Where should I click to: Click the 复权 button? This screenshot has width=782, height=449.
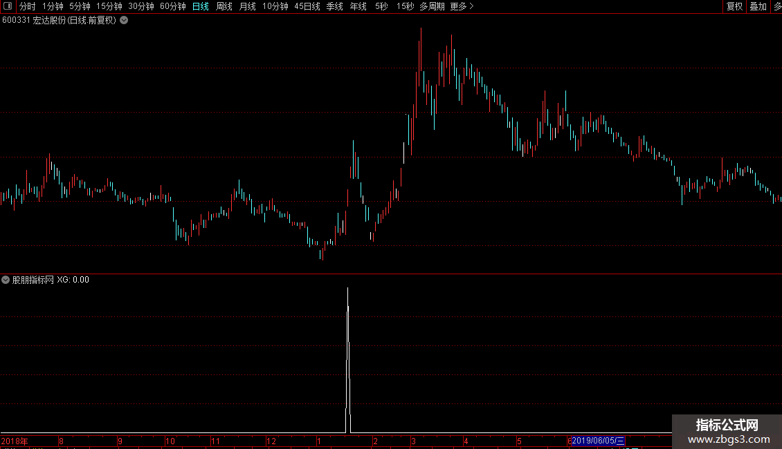(x=734, y=6)
